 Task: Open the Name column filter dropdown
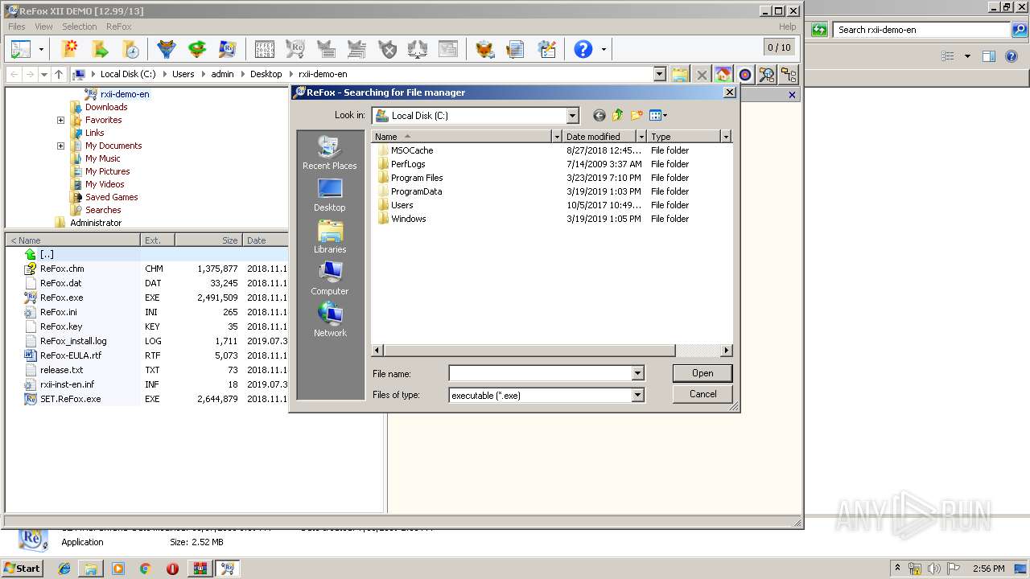pyautogui.click(x=556, y=137)
